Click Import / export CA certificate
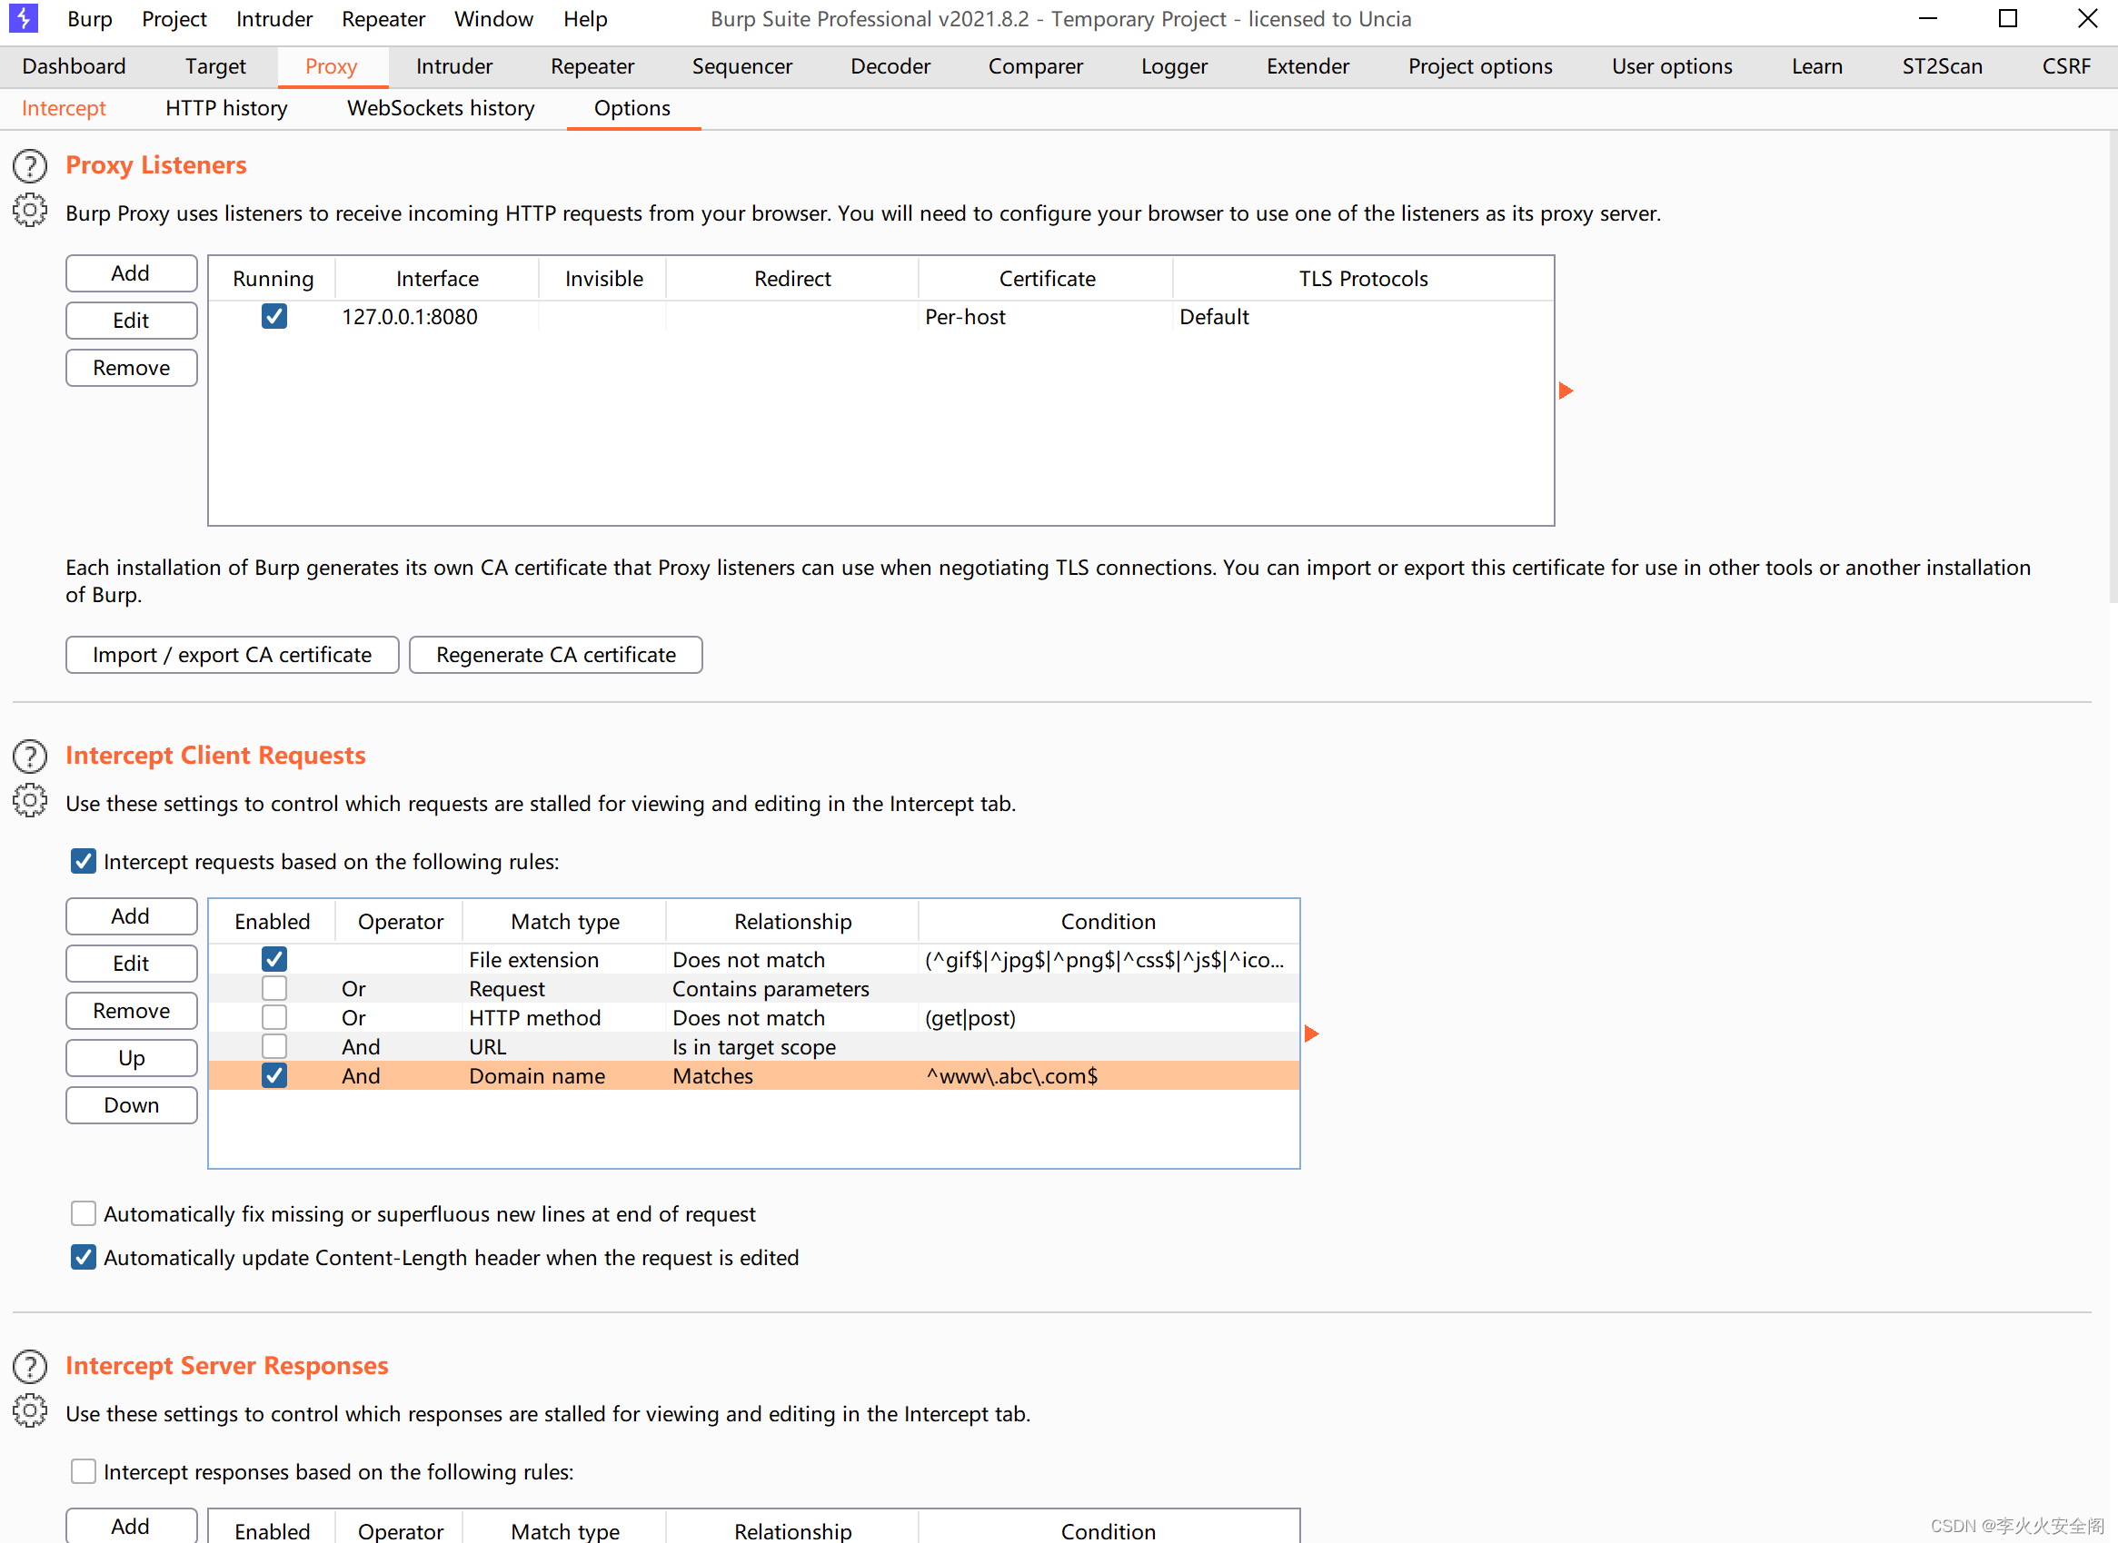The image size is (2118, 1543). (232, 655)
